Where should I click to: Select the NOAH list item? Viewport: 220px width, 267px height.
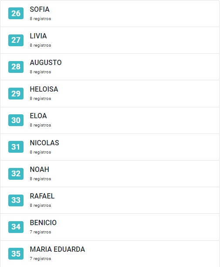(110, 174)
